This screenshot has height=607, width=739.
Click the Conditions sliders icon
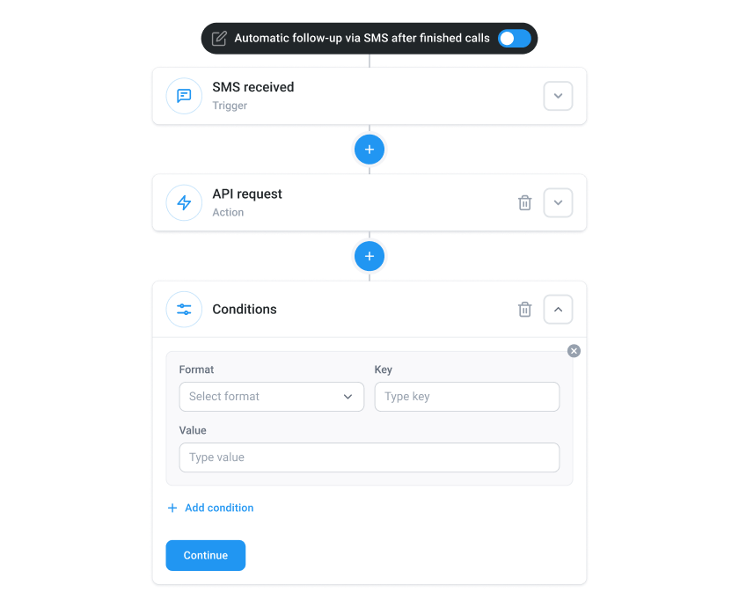[x=184, y=309]
